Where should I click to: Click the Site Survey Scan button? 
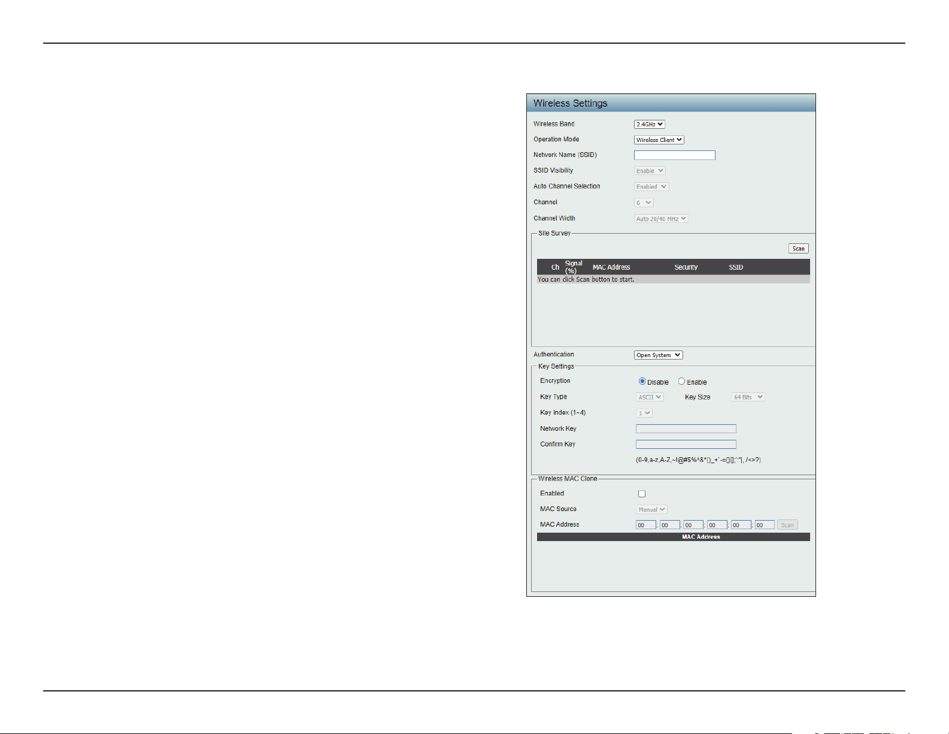point(798,249)
